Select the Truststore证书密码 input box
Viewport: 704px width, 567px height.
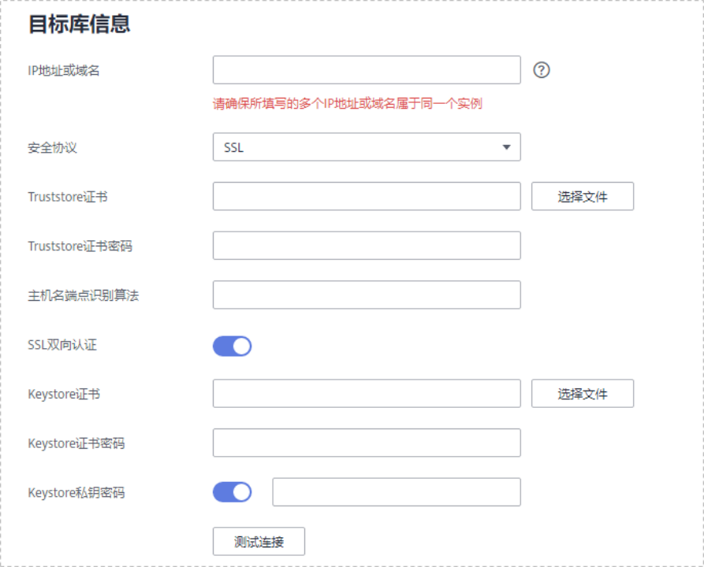tap(367, 246)
